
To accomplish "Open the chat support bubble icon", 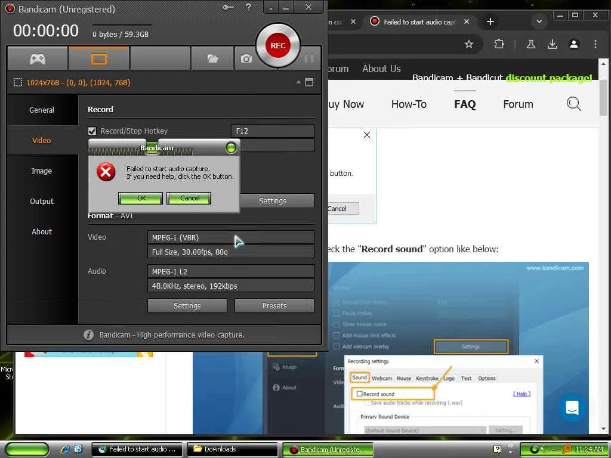I will coord(572,408).
